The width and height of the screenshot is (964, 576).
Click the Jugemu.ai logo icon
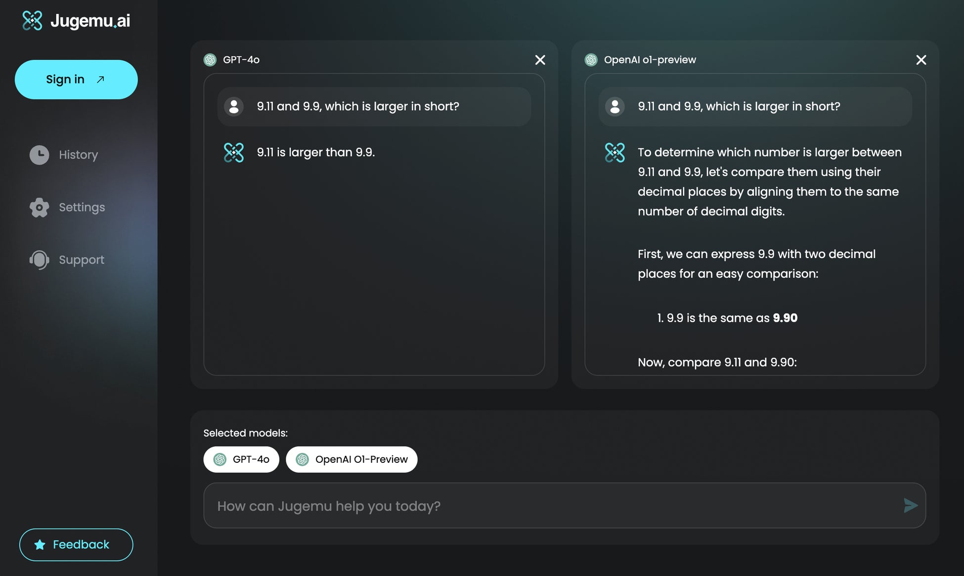[33, 21]
